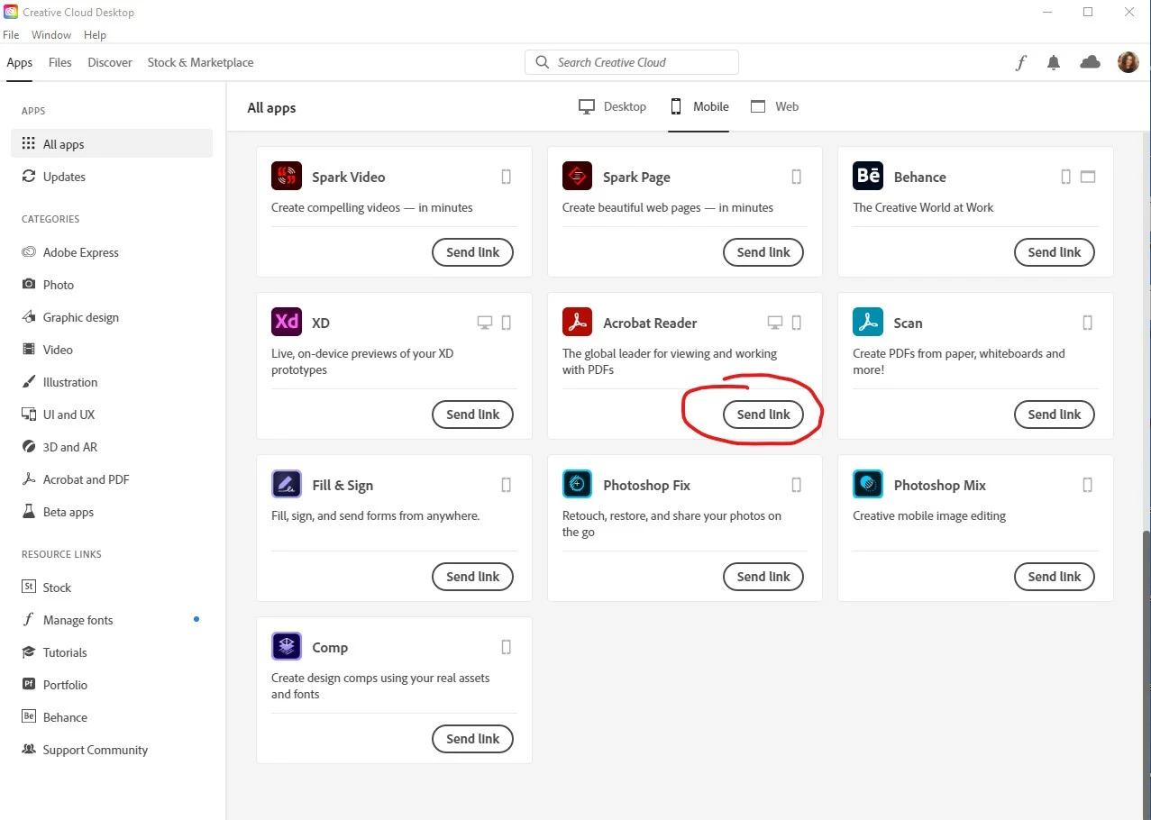Click the Beta apps flask icon
This screenshot has height=820, width=1151.
[29, 512]
